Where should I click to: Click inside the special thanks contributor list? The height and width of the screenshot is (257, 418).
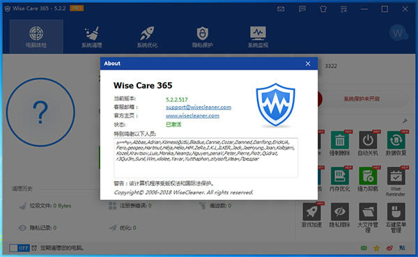(x=206, y=157)
